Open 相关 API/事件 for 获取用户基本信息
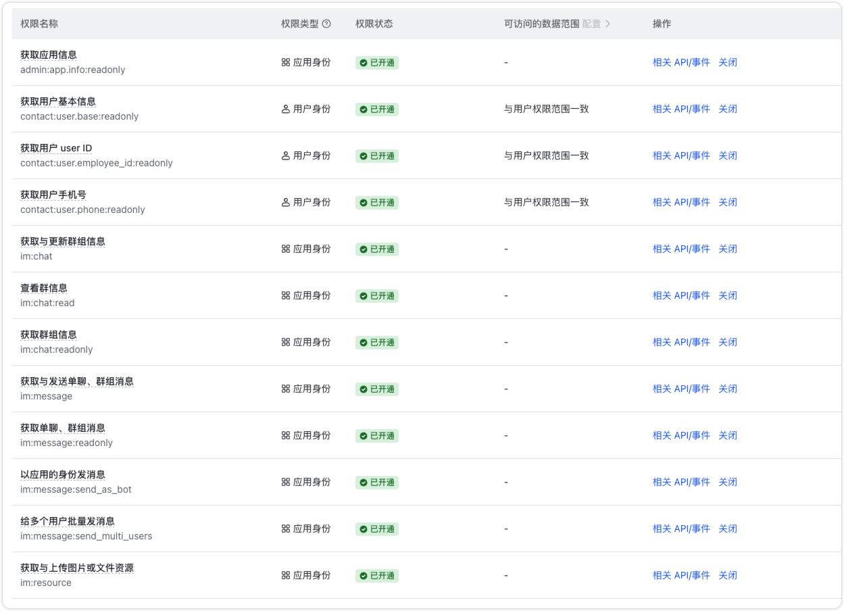The image size is (844, 611). [x=681, y=109]
